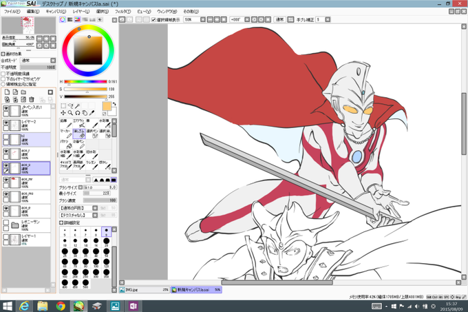Open rotation angle dropdown showing +000°

coord(247,19)
